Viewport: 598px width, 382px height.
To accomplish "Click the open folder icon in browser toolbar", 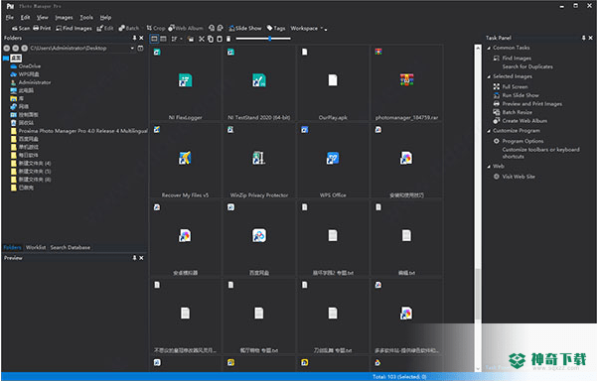I will pyautogui.click(x=191, y=39).
